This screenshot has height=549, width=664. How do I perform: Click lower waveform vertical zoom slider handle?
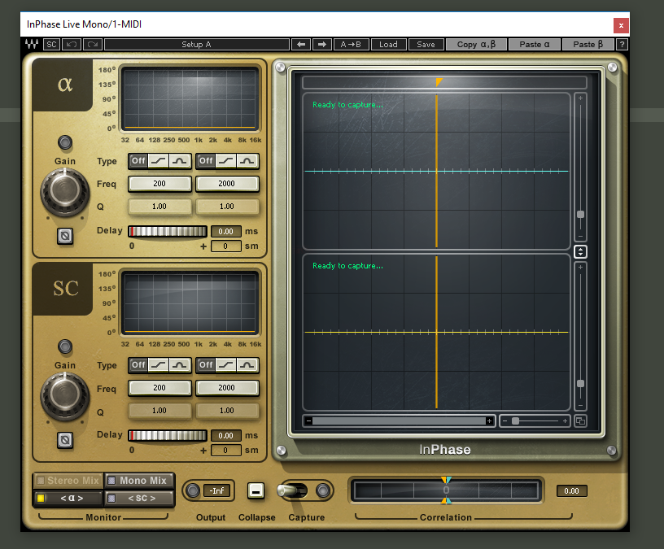(580, 384)
